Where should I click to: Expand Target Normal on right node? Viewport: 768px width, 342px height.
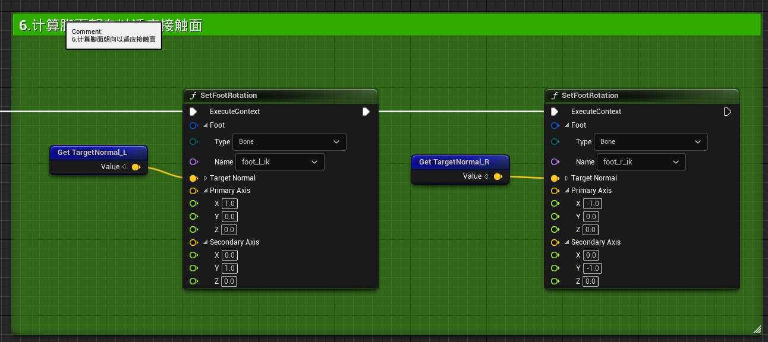(x=567, y=178)
